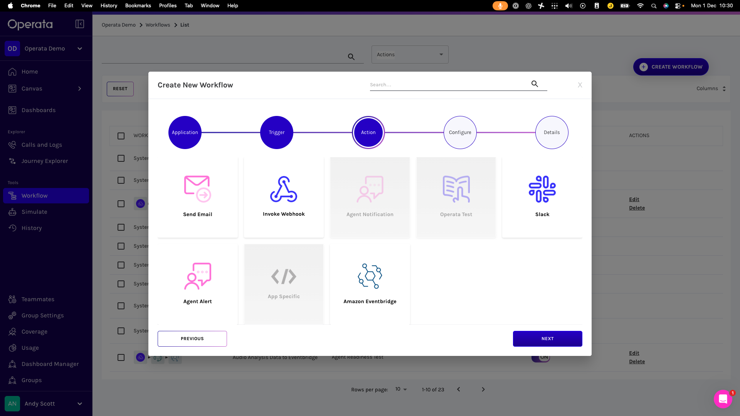Click the PREVIOUS button

tap(192, 339)
